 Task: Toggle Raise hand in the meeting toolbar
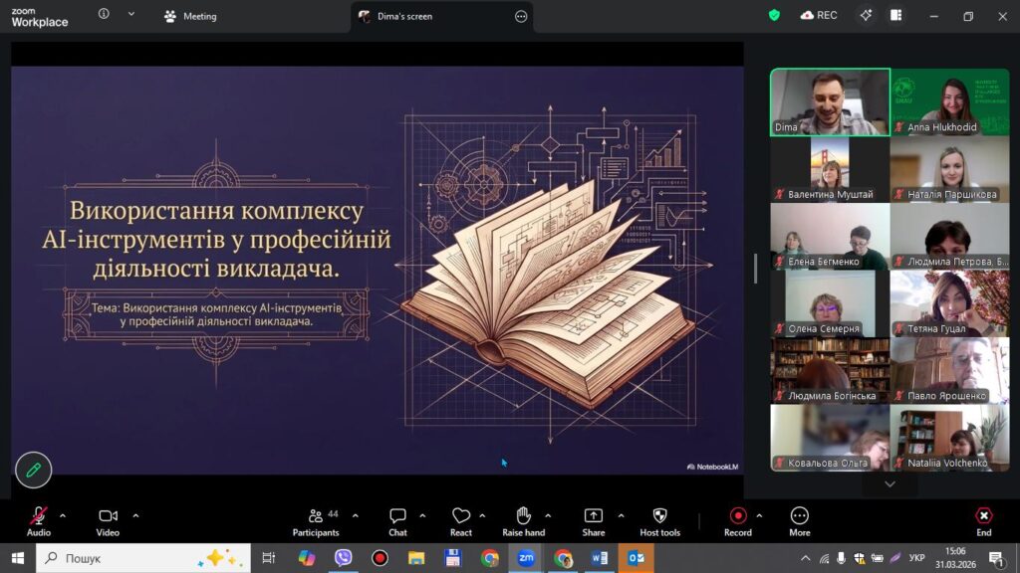(x=523, y=516)
